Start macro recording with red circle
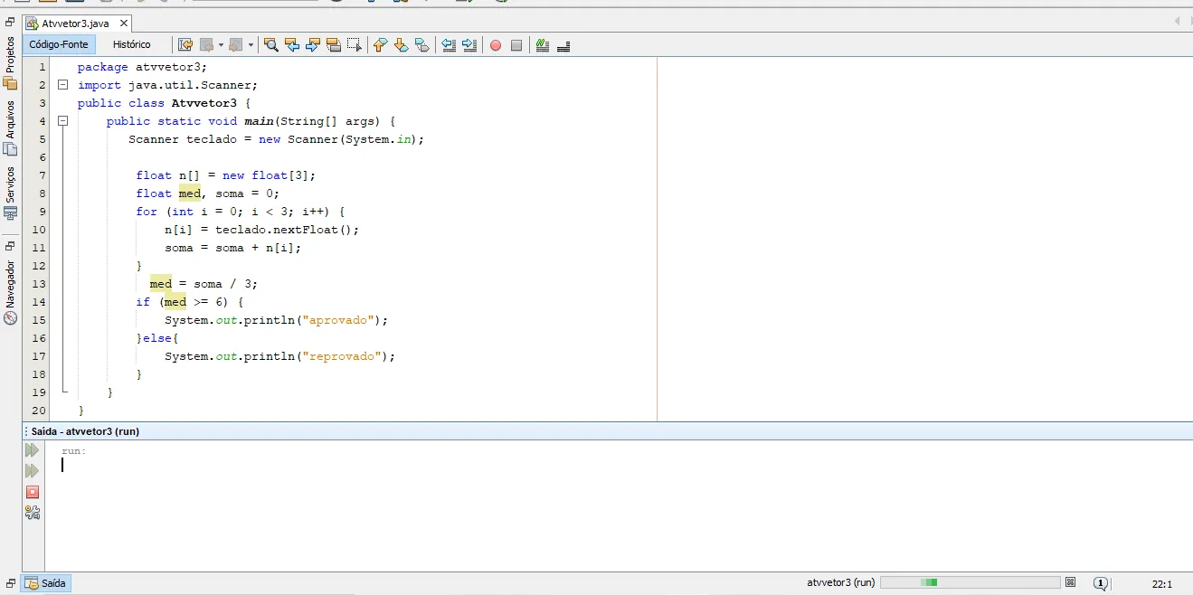The height and width of the screenshot is (595, 1193). coord(496,45)
